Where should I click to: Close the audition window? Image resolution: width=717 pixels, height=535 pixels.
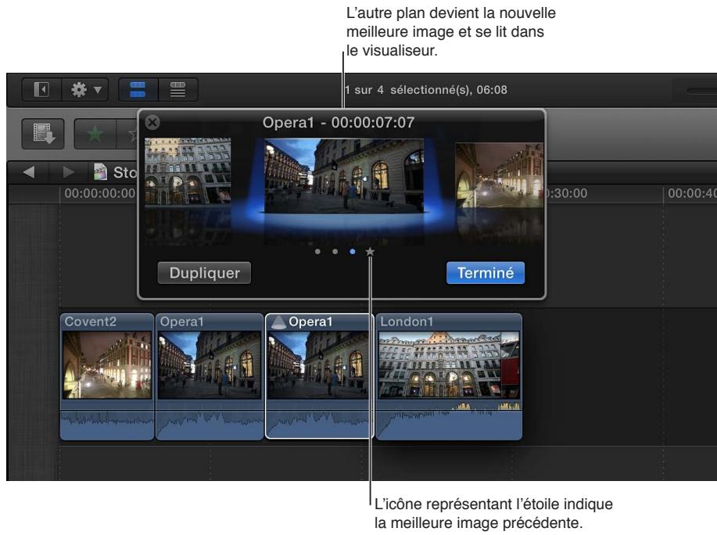point(152,122)
